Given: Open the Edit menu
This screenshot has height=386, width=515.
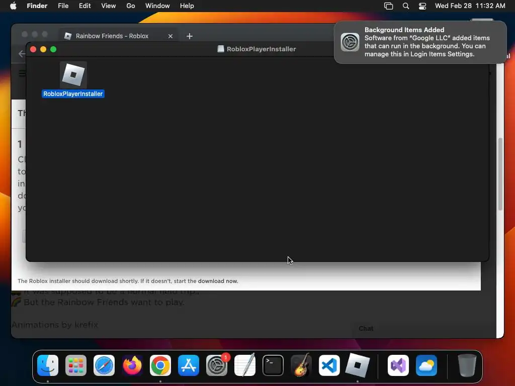Looking at the screenshot, I should (84, 6).
